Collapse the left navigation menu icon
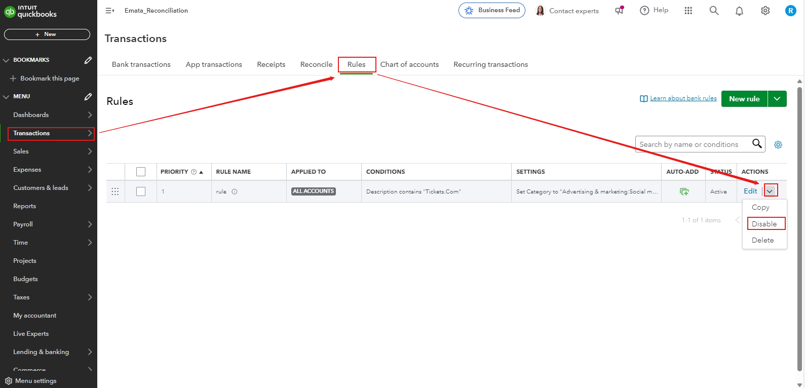The height and width of the screenshot is (388, 805). coord(109,11)
